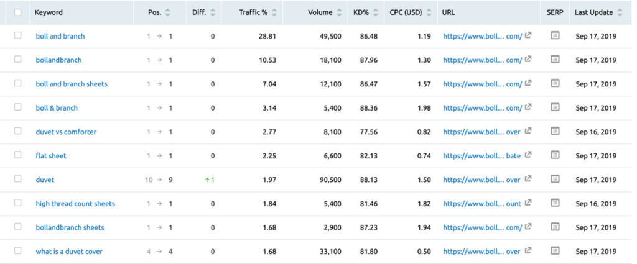Open SERP snapshot for duvet row
This screenshot has width=637, height=264.
[x=555, y=180]
